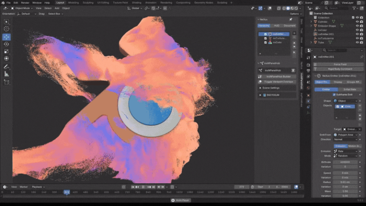
Task: Open the Mode Random dropdown
Action: [x=346, y=156]
